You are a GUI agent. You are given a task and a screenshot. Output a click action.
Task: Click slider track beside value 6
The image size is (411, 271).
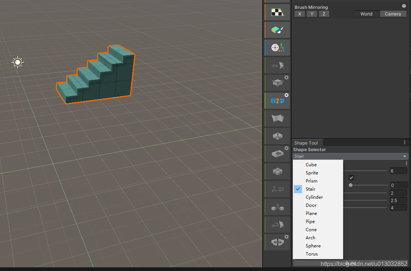(365, 171)
